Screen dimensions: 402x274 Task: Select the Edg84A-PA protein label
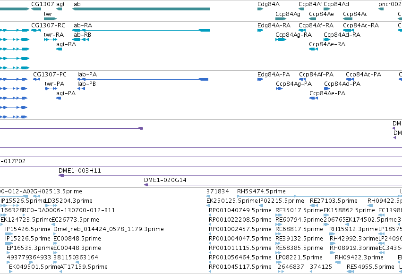(x=274, y=75)
